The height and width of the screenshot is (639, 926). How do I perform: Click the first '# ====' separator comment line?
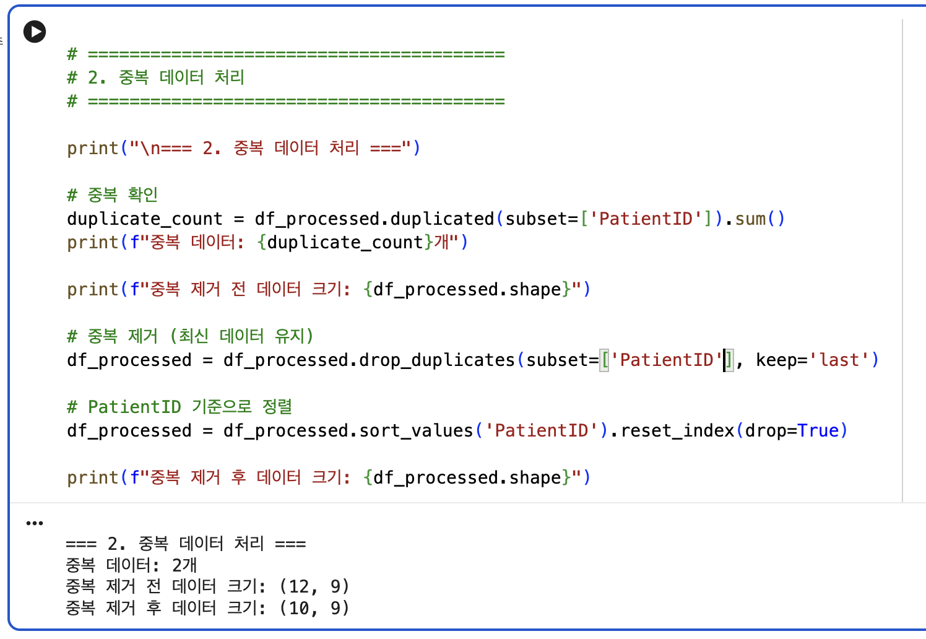click(286, 54)
